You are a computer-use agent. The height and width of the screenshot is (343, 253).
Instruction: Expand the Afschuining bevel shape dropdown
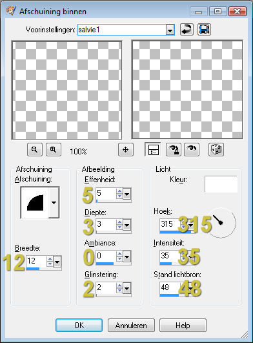(x=54, y=203)
